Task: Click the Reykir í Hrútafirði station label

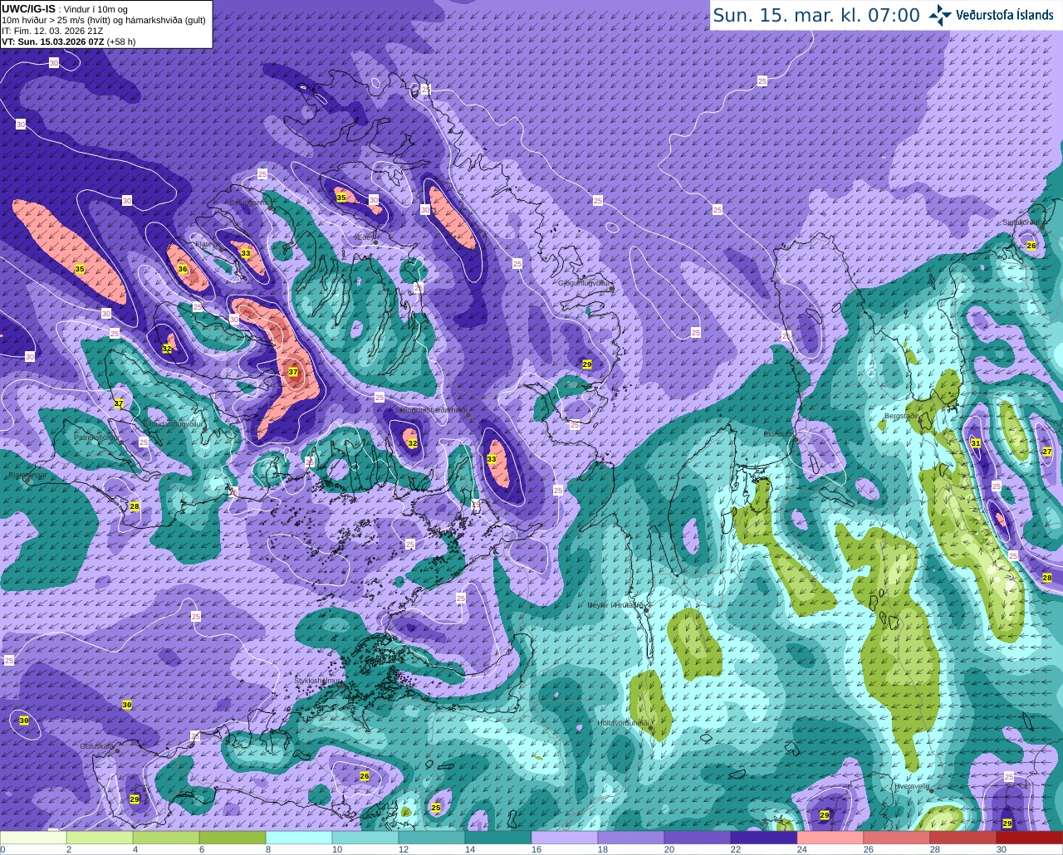Action: pos(617,605)
